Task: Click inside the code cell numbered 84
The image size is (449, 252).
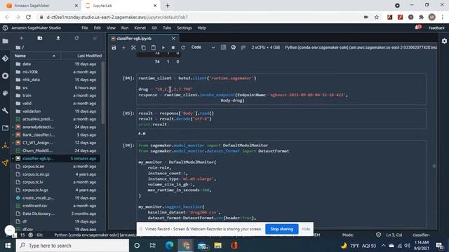Action: (x=281, y=89)
